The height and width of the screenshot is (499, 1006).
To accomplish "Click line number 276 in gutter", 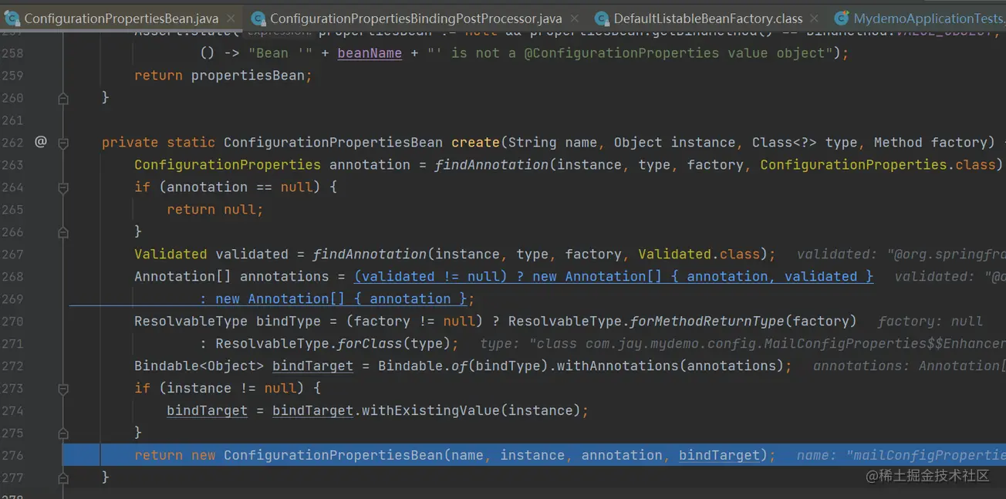I will 12,455.
